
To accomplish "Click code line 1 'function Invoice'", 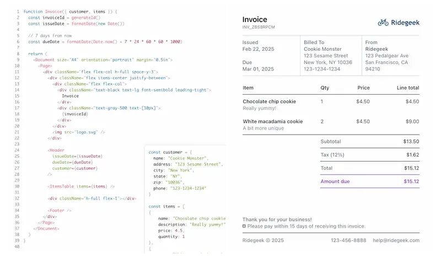I will (x=70, y=12).
